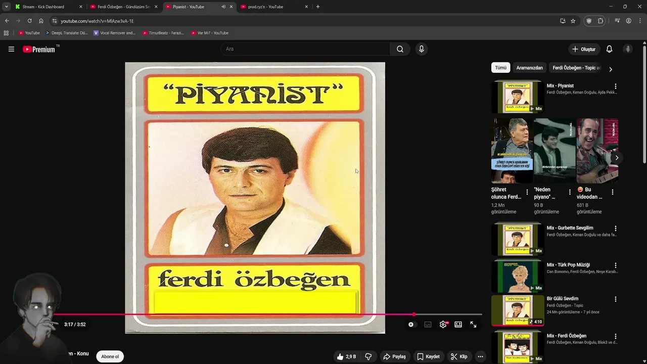Reload the page in browser

click(29, 21)
